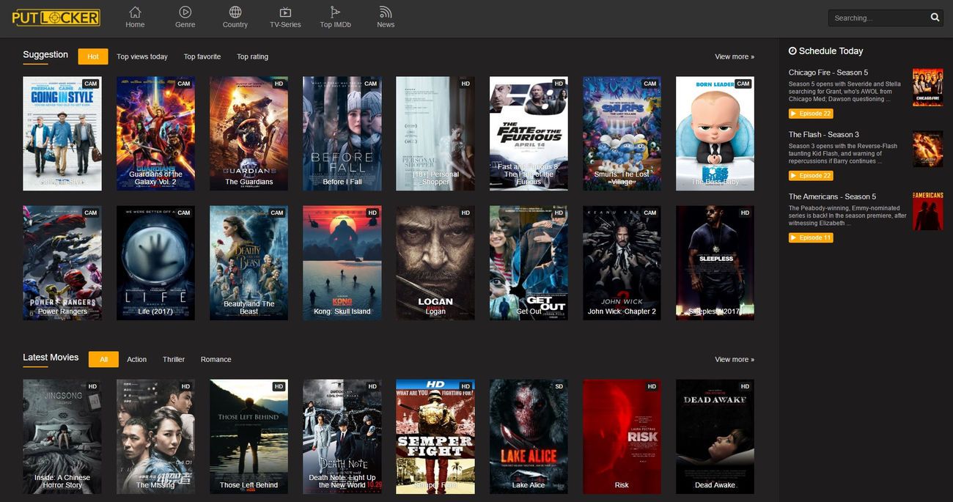Open News via RSS feed icon
The image size is (953, 502).
tap(386, 12)
